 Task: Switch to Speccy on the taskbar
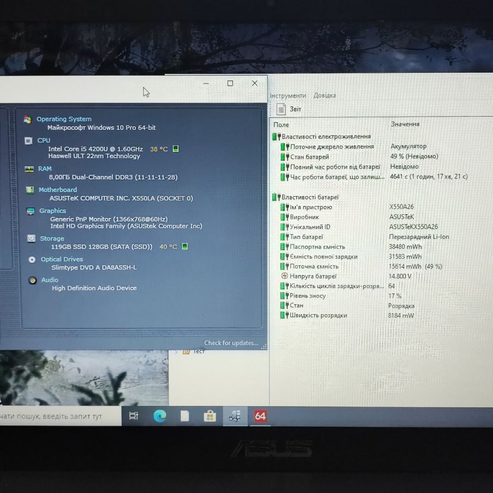click(235, 416)
